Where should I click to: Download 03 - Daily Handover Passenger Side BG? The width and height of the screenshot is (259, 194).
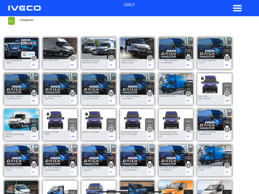[34, 94]
